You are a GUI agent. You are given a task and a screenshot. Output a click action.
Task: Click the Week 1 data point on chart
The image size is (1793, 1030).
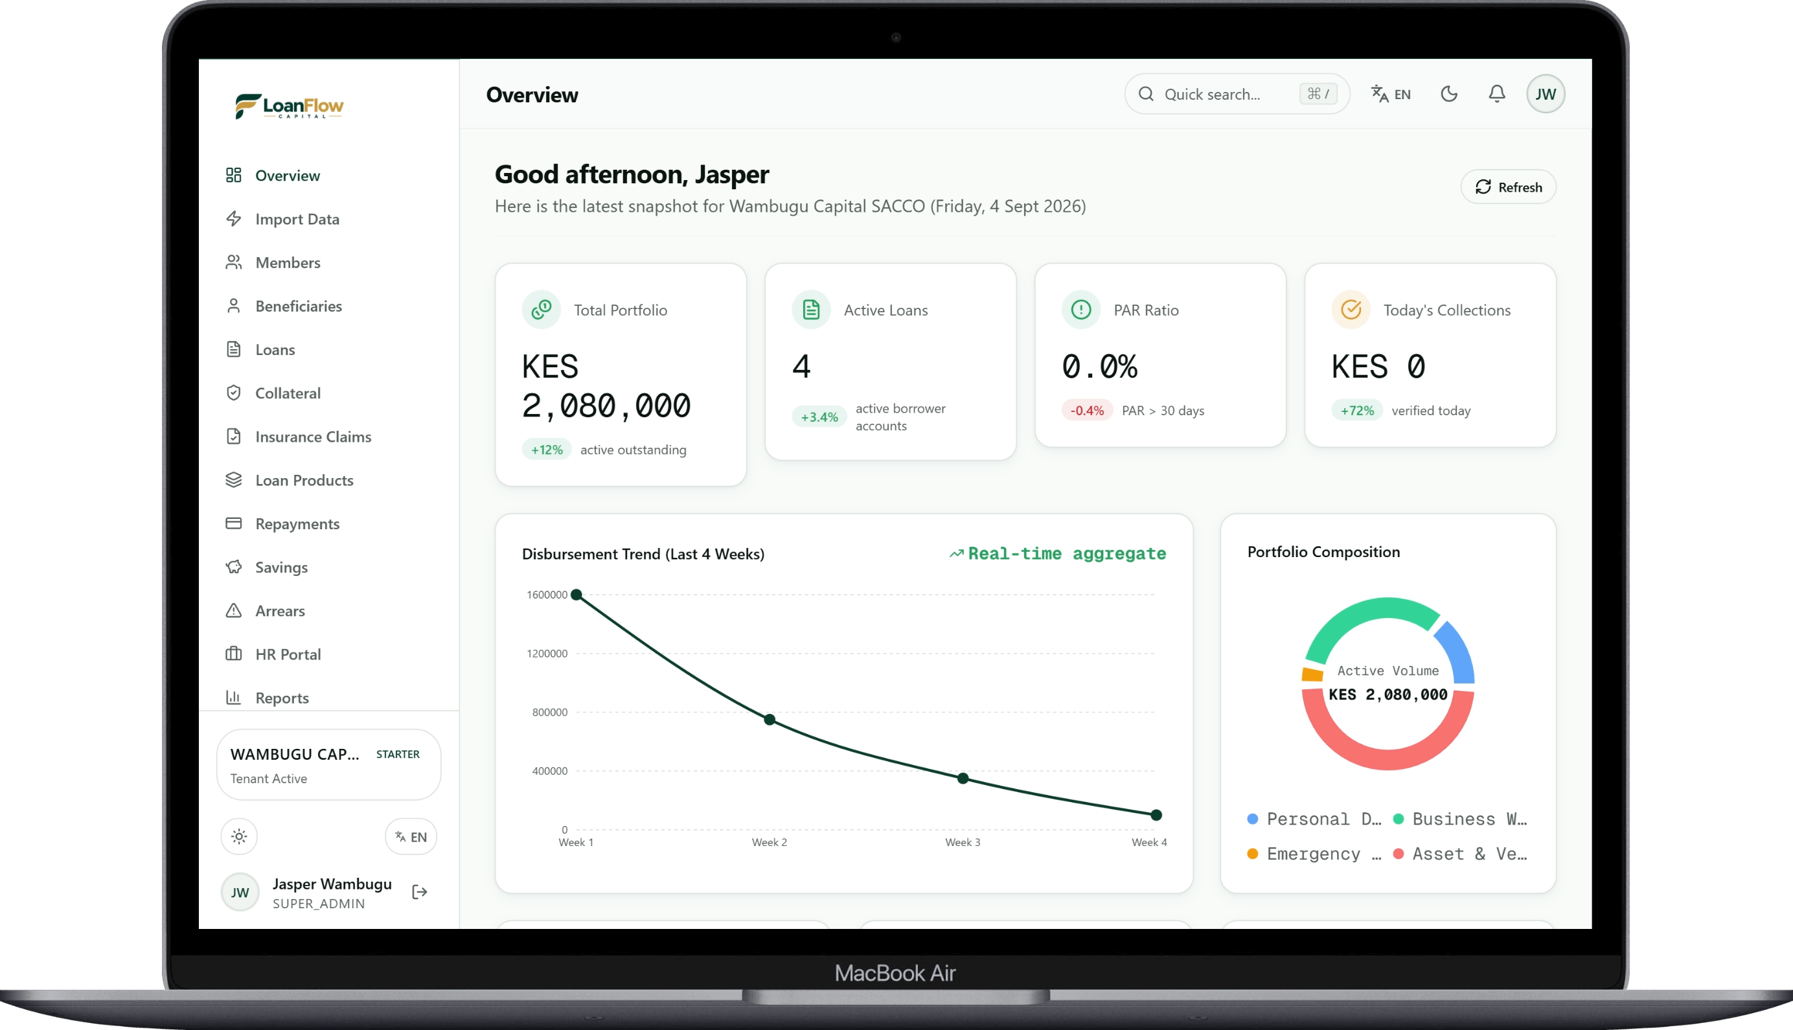pyautogui.click(x=577, y=594)
